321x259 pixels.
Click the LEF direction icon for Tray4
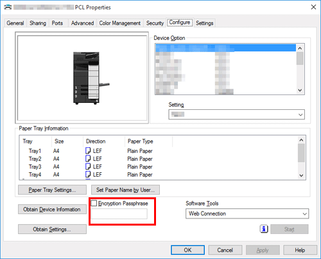88,174
